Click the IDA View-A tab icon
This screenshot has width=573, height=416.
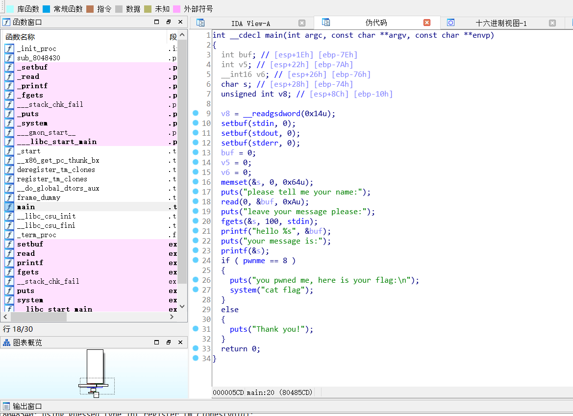pyautogui.click(x=200, y=23)
